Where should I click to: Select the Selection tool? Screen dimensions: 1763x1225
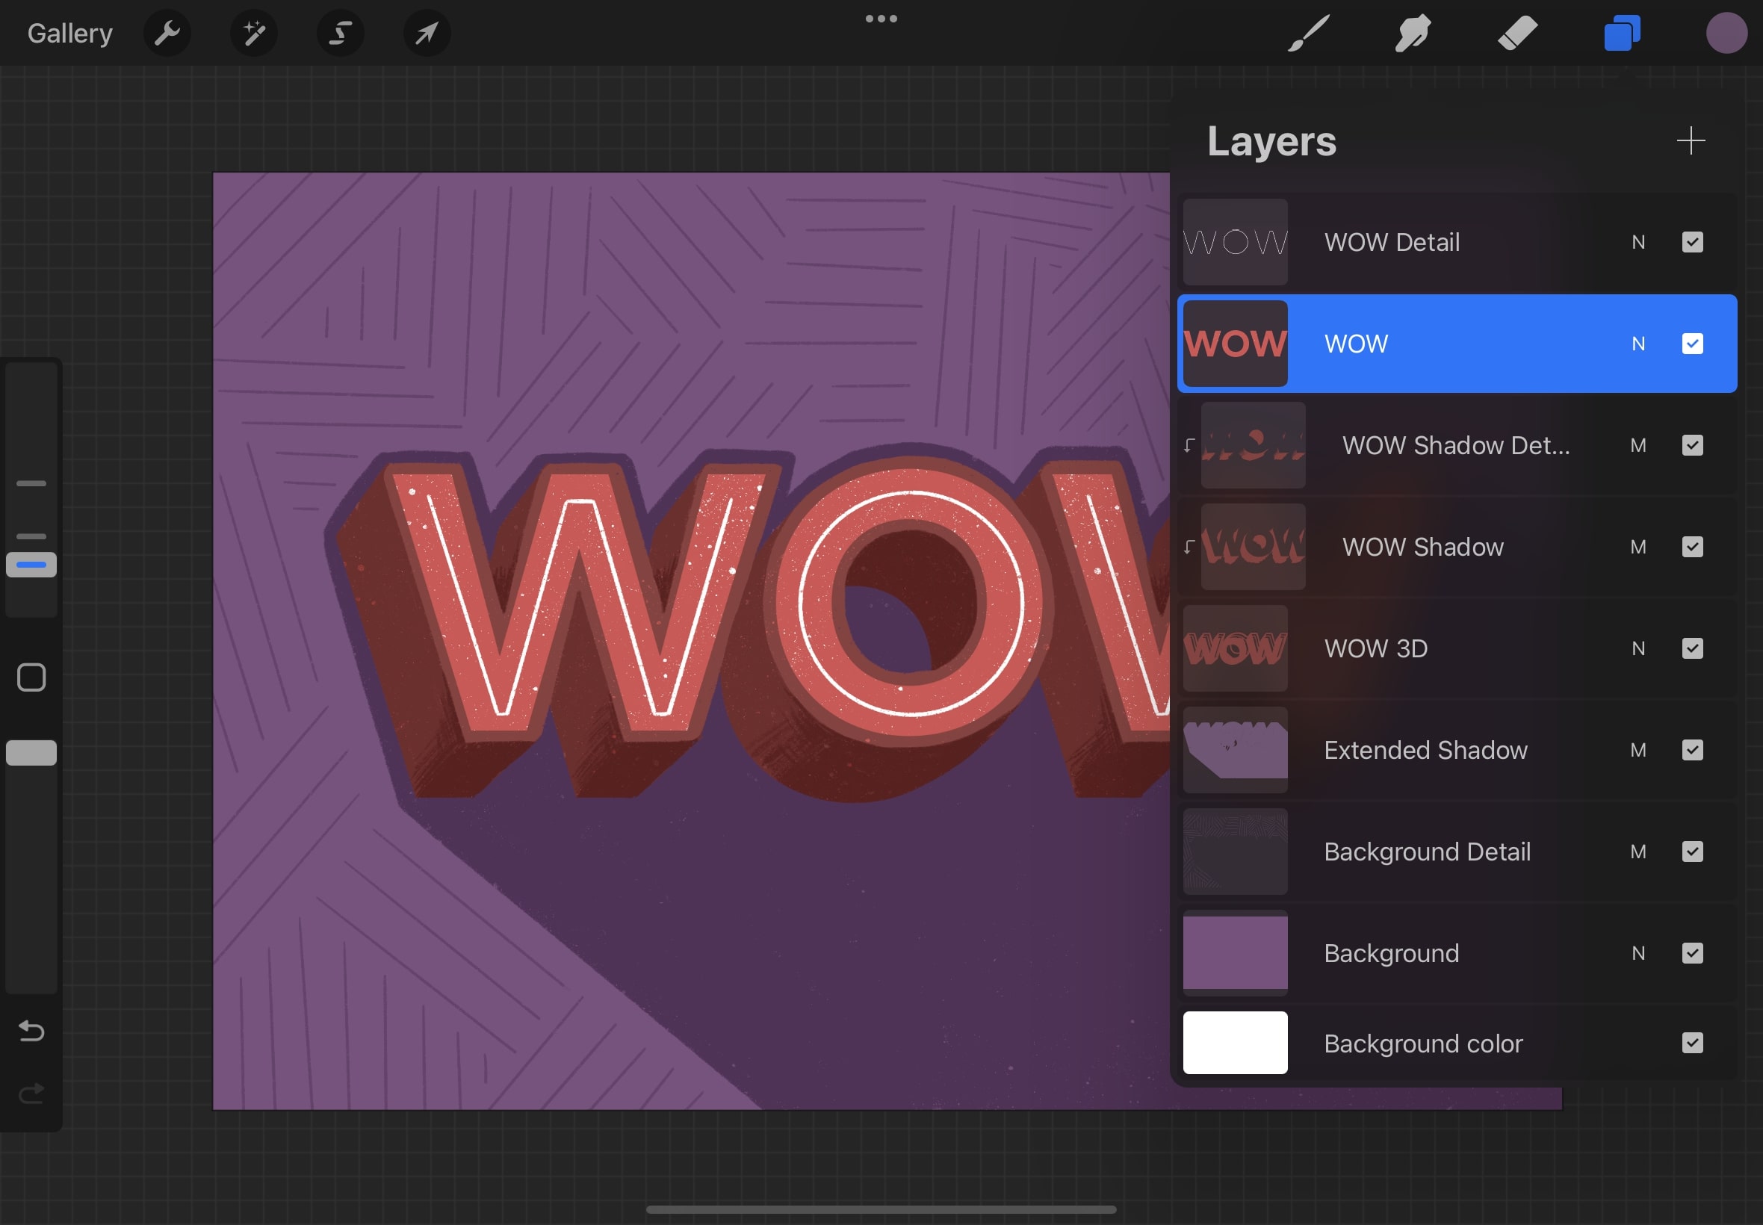pos(340,32)
